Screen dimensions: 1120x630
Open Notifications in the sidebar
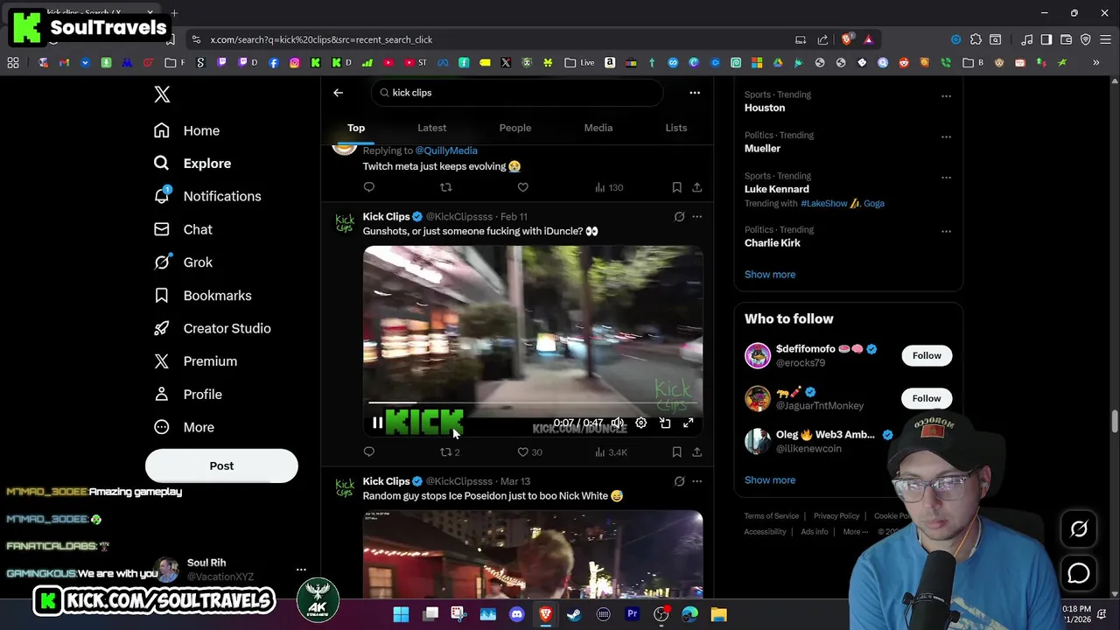(x=206, y=196)
